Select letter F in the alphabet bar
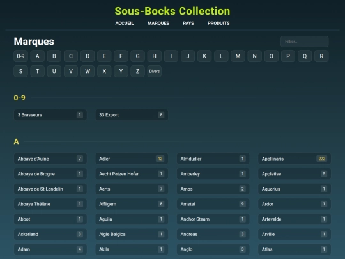This screenshot has height=259, width=345. [x=121, y=56]
